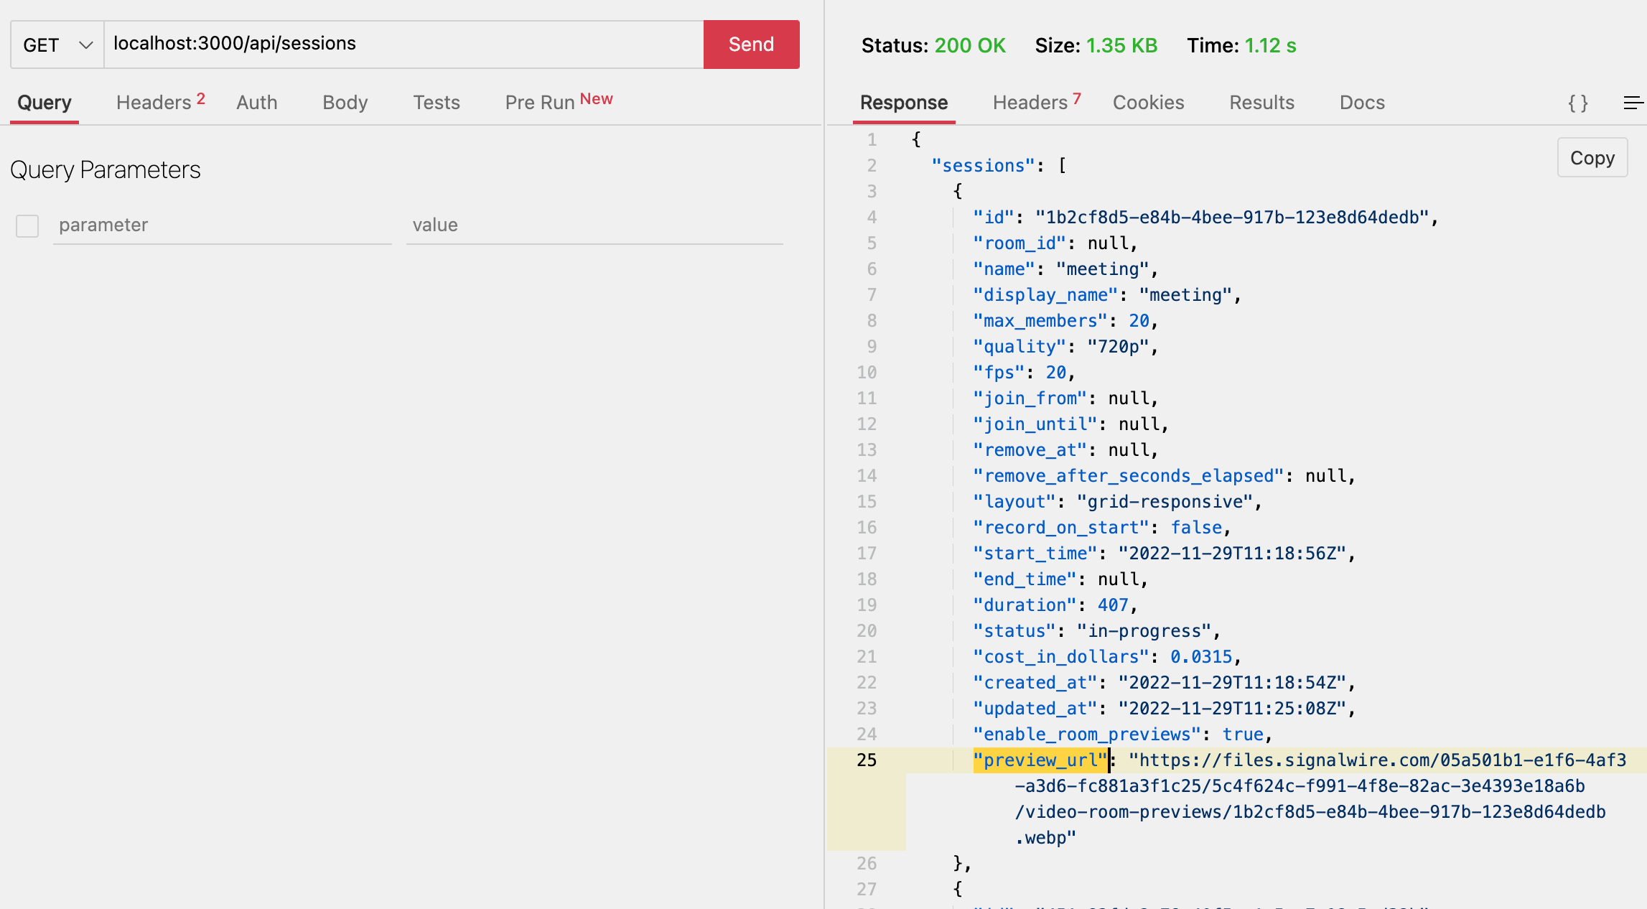Switch to the Body tab
Image resolution: width=1647 pixels, height=909 pixels.
(x=345, y=102)
